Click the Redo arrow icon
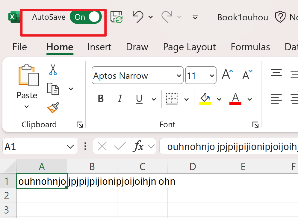This screenshot has height=218, width=298. point(167,17)
